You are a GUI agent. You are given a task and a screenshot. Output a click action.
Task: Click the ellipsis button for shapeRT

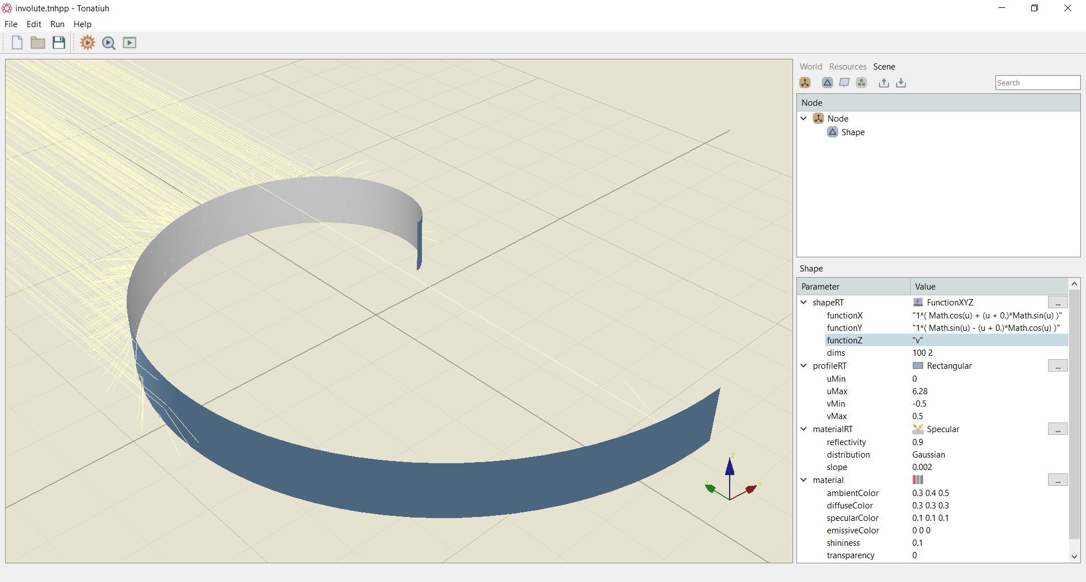[x=1057, y=302]
